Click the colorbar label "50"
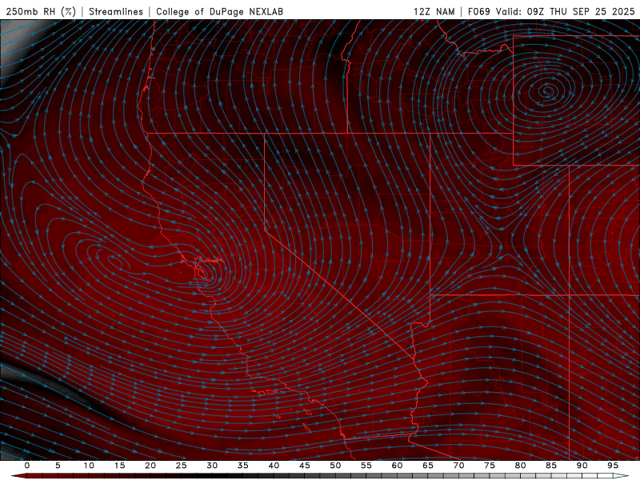This screenshot has height=480, width=640. tap(335, 466)
